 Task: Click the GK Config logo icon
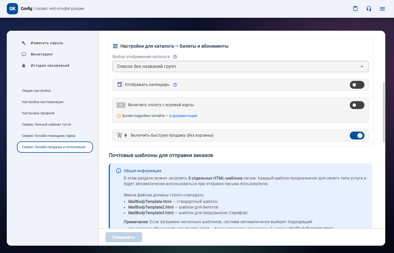(12, 9)
